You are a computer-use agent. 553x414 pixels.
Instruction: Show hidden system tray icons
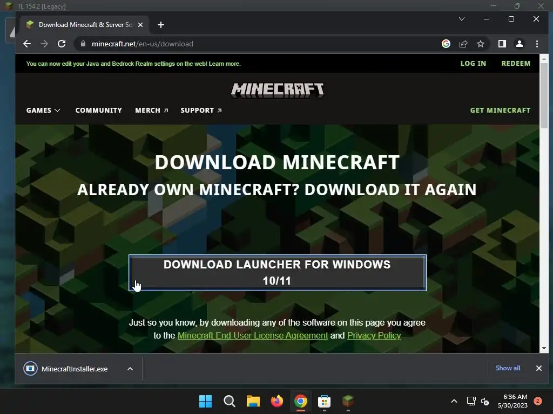pos(454,401)
